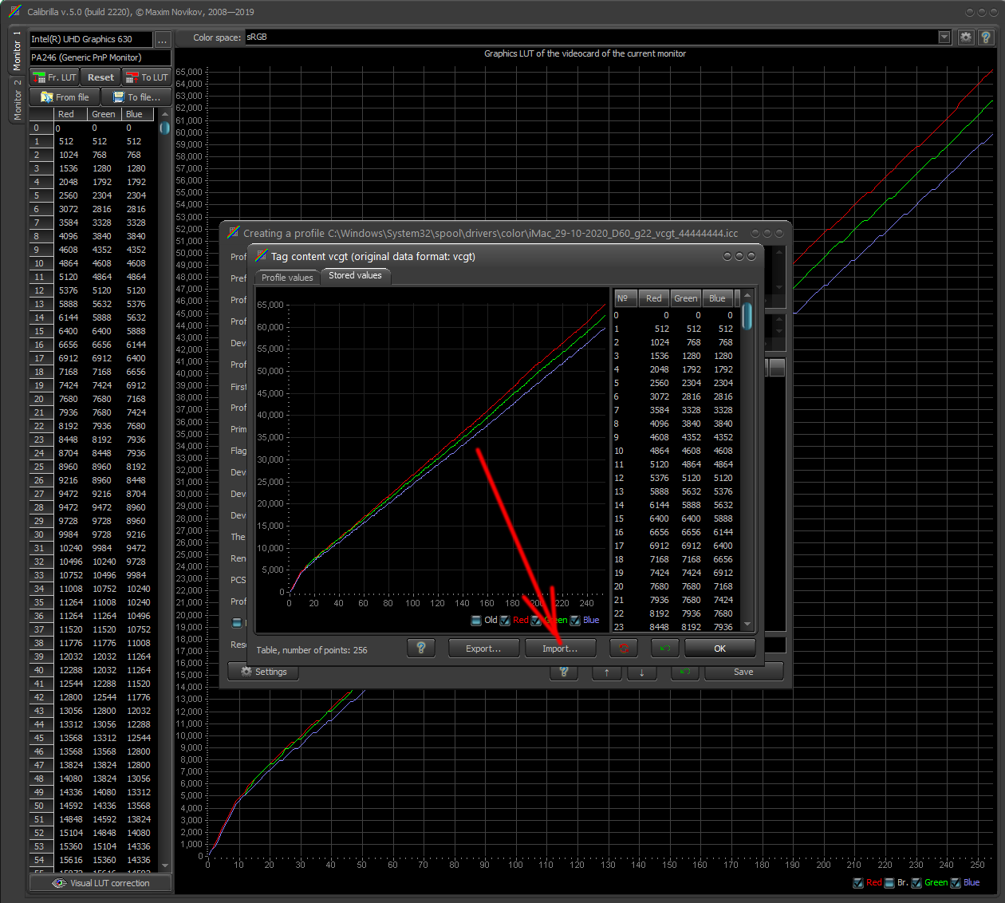Screen dimensions: 1005x903
Task: Save LUT with To file button
Action: [136, 97]
